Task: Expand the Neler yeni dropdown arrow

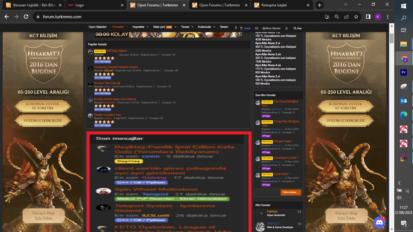Action: (x=175, y=27)
